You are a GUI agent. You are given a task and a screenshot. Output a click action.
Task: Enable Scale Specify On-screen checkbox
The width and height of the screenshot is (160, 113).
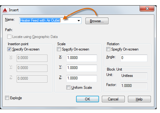[59, 49]
